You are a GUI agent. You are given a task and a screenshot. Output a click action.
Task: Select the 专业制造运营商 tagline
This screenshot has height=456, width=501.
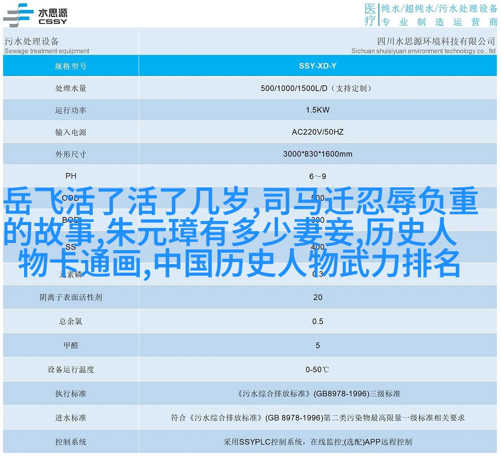tap(439, 22)
